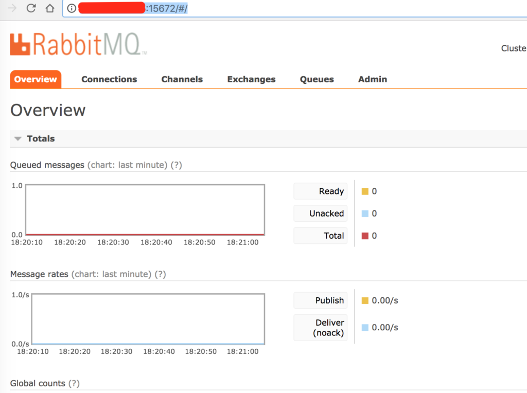Viewport: 527px width, 393px height.
Task: Collapse the Totals section
Action: [x=19, y=138]
